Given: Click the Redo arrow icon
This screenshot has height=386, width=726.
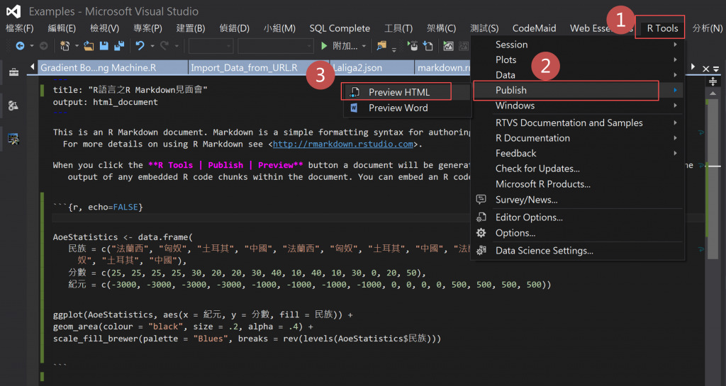Looking at the screenshot, I should (x=164, y=46).
